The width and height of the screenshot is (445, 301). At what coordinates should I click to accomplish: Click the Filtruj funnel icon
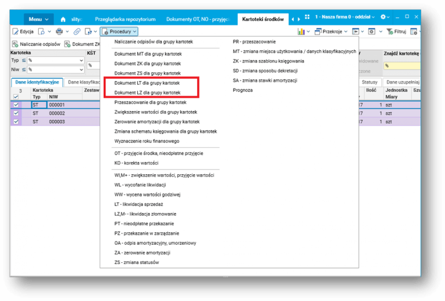pos(390,31)
